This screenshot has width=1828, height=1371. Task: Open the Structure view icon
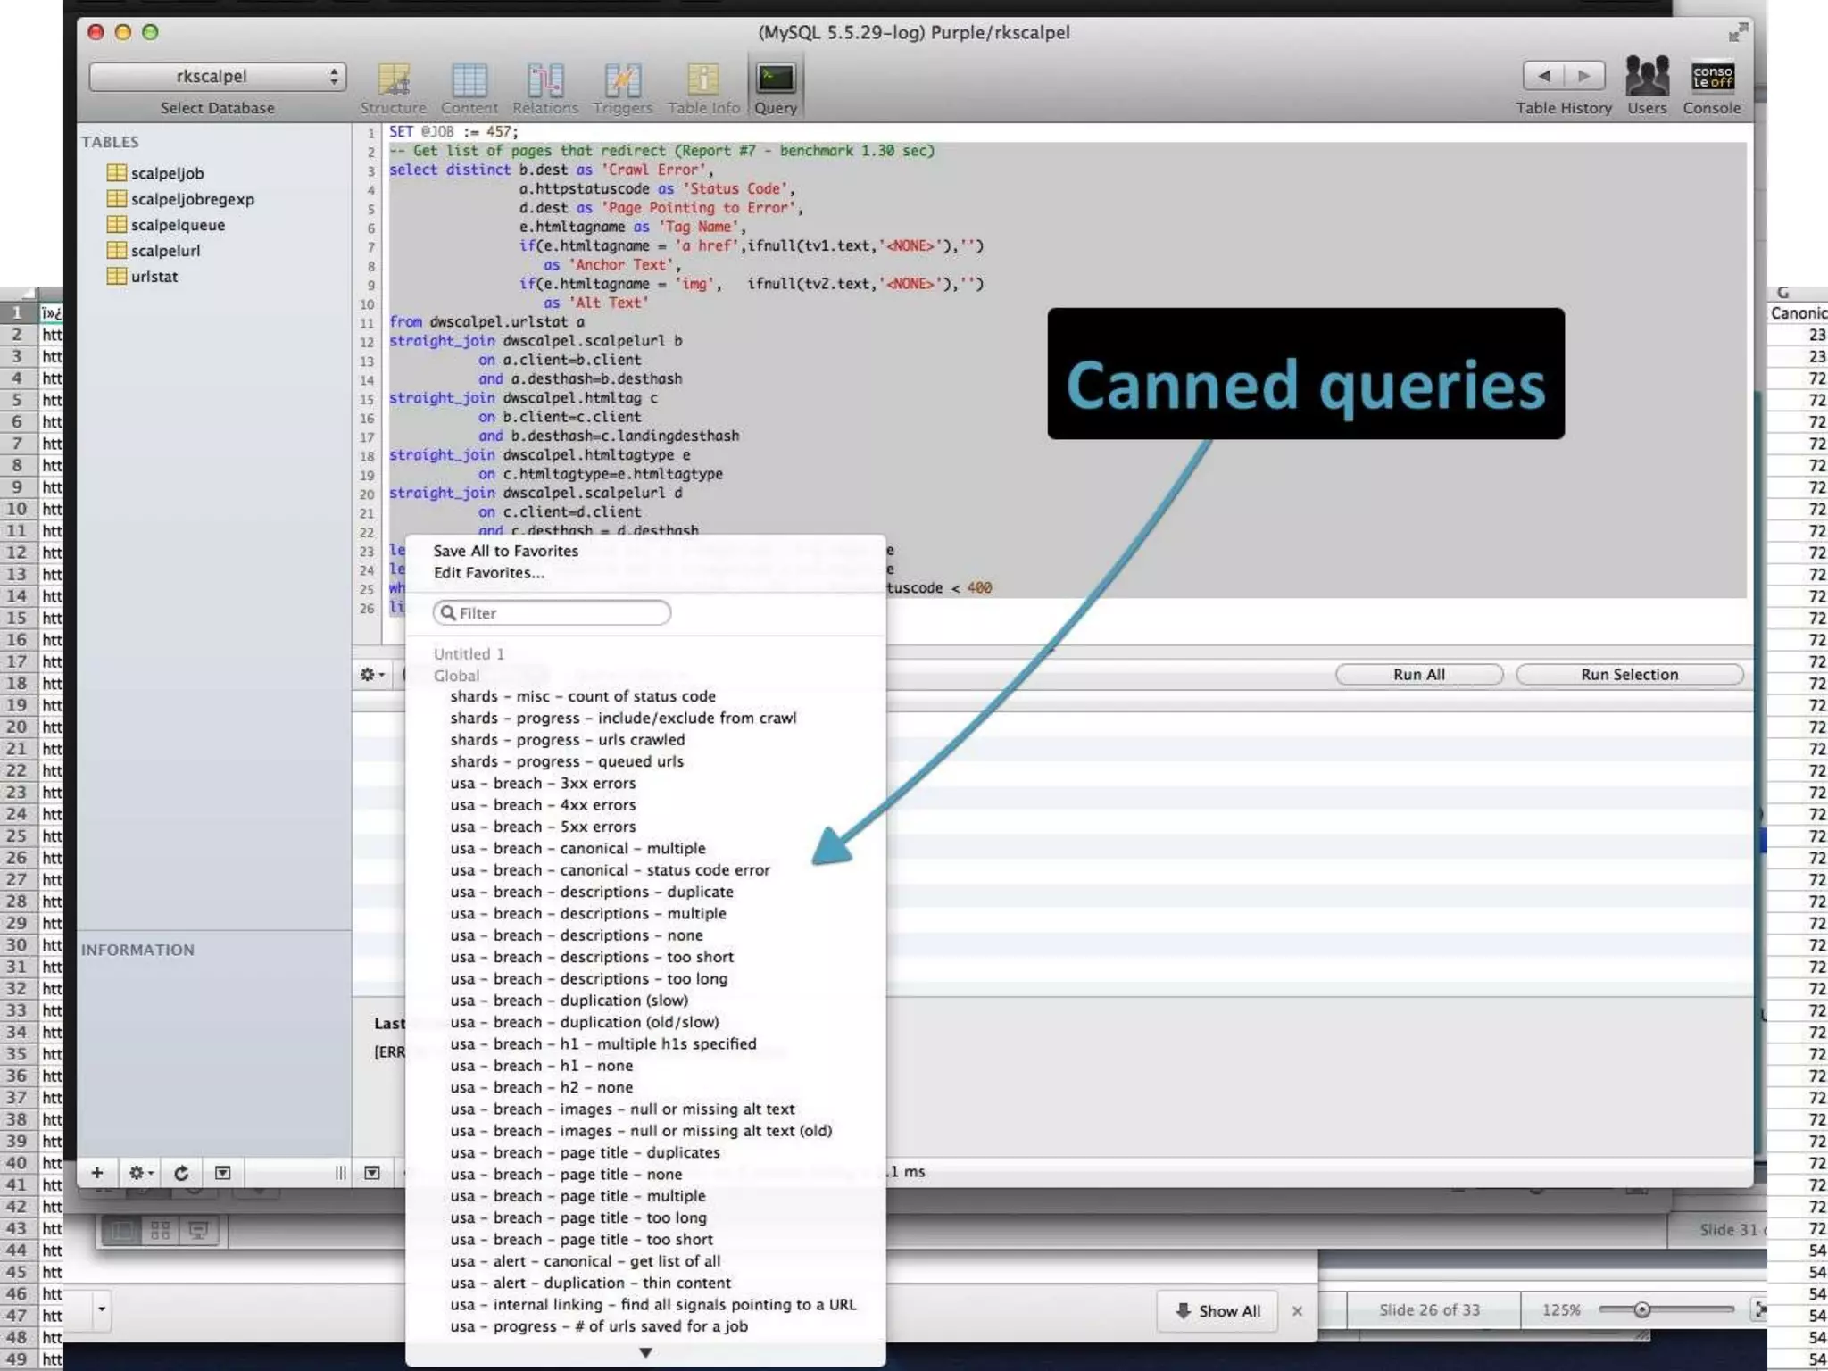coord(393,80)
